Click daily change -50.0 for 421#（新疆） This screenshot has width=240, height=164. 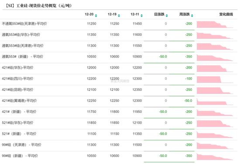163,112
